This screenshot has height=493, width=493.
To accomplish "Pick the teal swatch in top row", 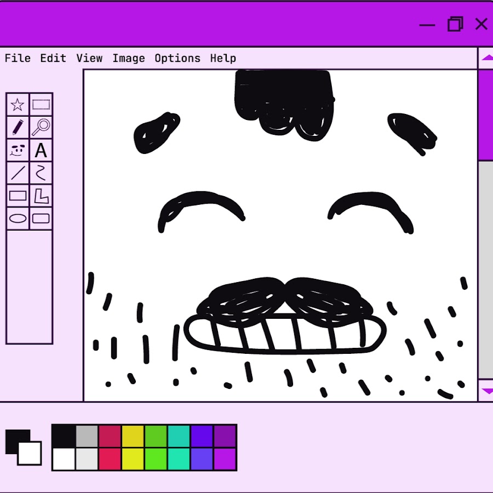I will click(179, 436).
